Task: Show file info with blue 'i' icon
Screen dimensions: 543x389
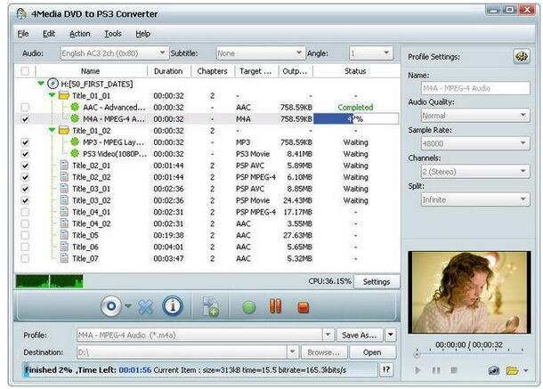Action: pos(173,306)
